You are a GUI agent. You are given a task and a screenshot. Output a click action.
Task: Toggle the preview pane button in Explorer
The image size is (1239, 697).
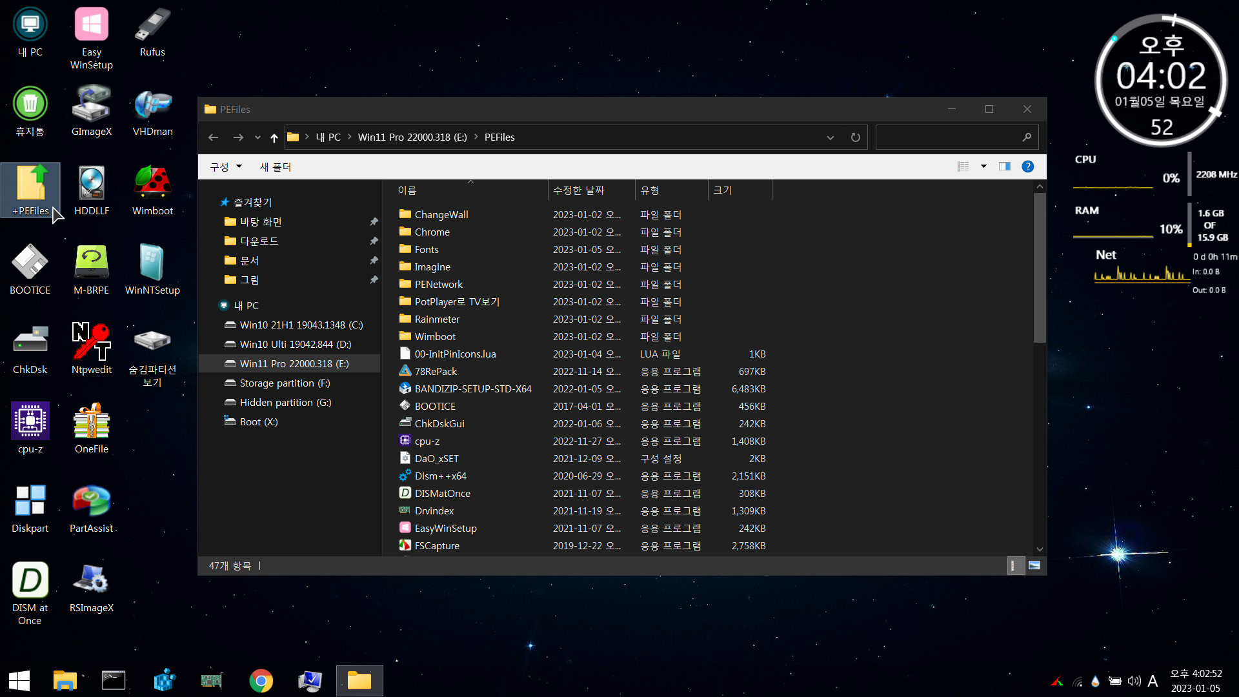[1005, 167]
